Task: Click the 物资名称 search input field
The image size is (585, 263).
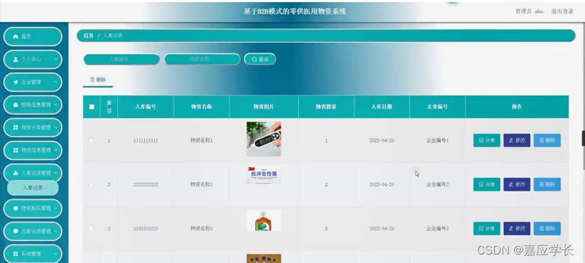Action: tap(202, 60)
